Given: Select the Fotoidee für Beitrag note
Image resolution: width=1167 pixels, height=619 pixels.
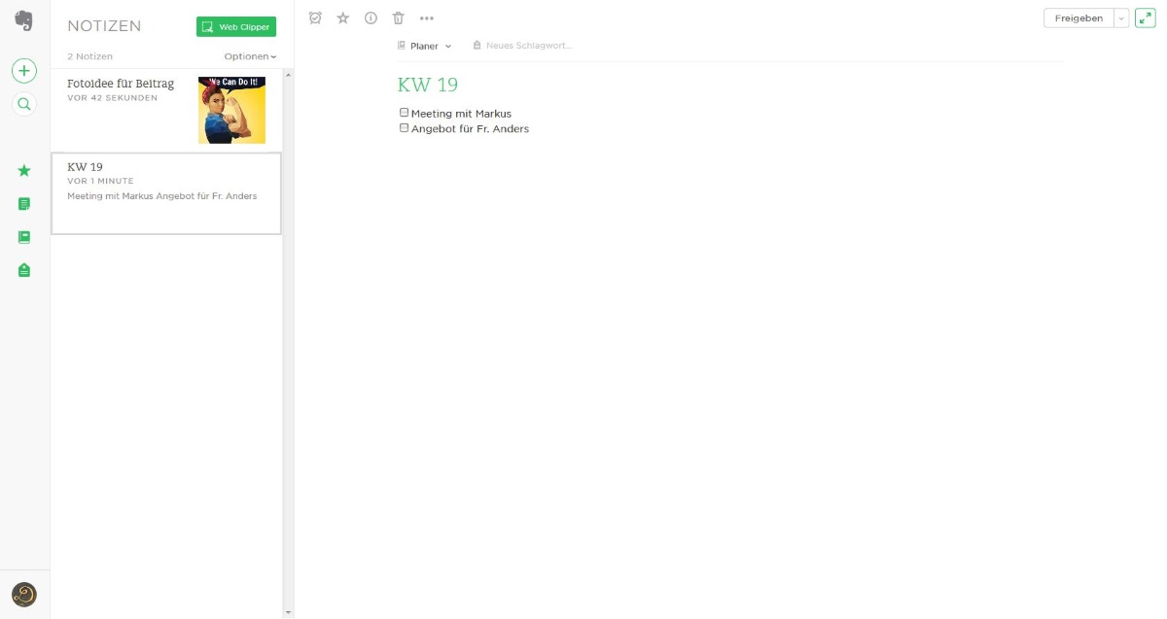Looking at the screenshot, I should [x=166, y=111].
